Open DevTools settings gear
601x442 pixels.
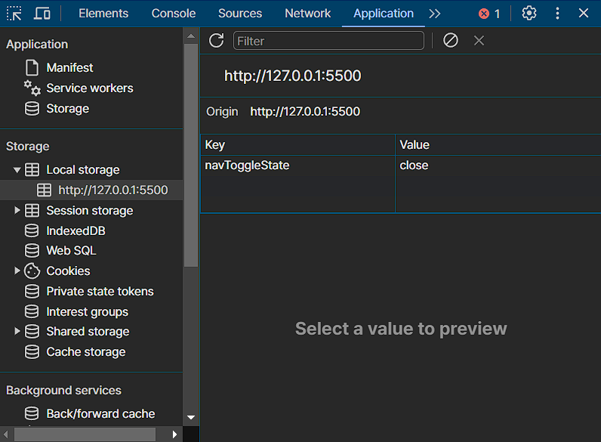[x=529, y=14]
